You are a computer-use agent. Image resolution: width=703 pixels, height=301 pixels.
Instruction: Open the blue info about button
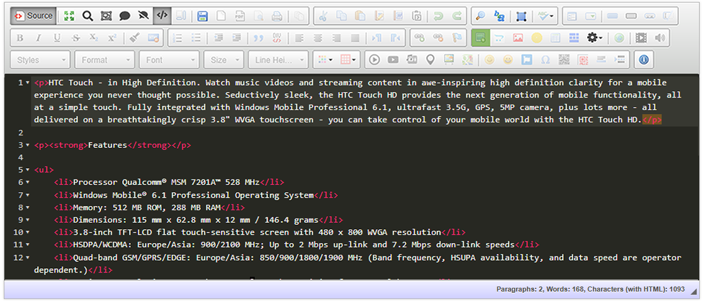pyautogui.click(x=644, y=60)
